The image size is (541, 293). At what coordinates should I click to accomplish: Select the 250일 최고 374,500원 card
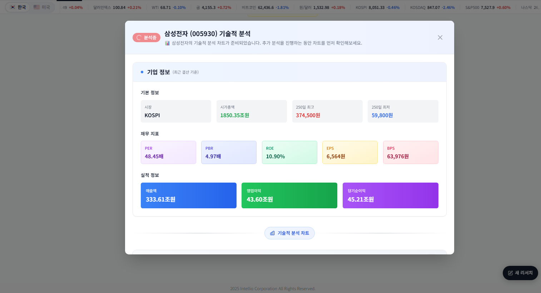[327, 111]
